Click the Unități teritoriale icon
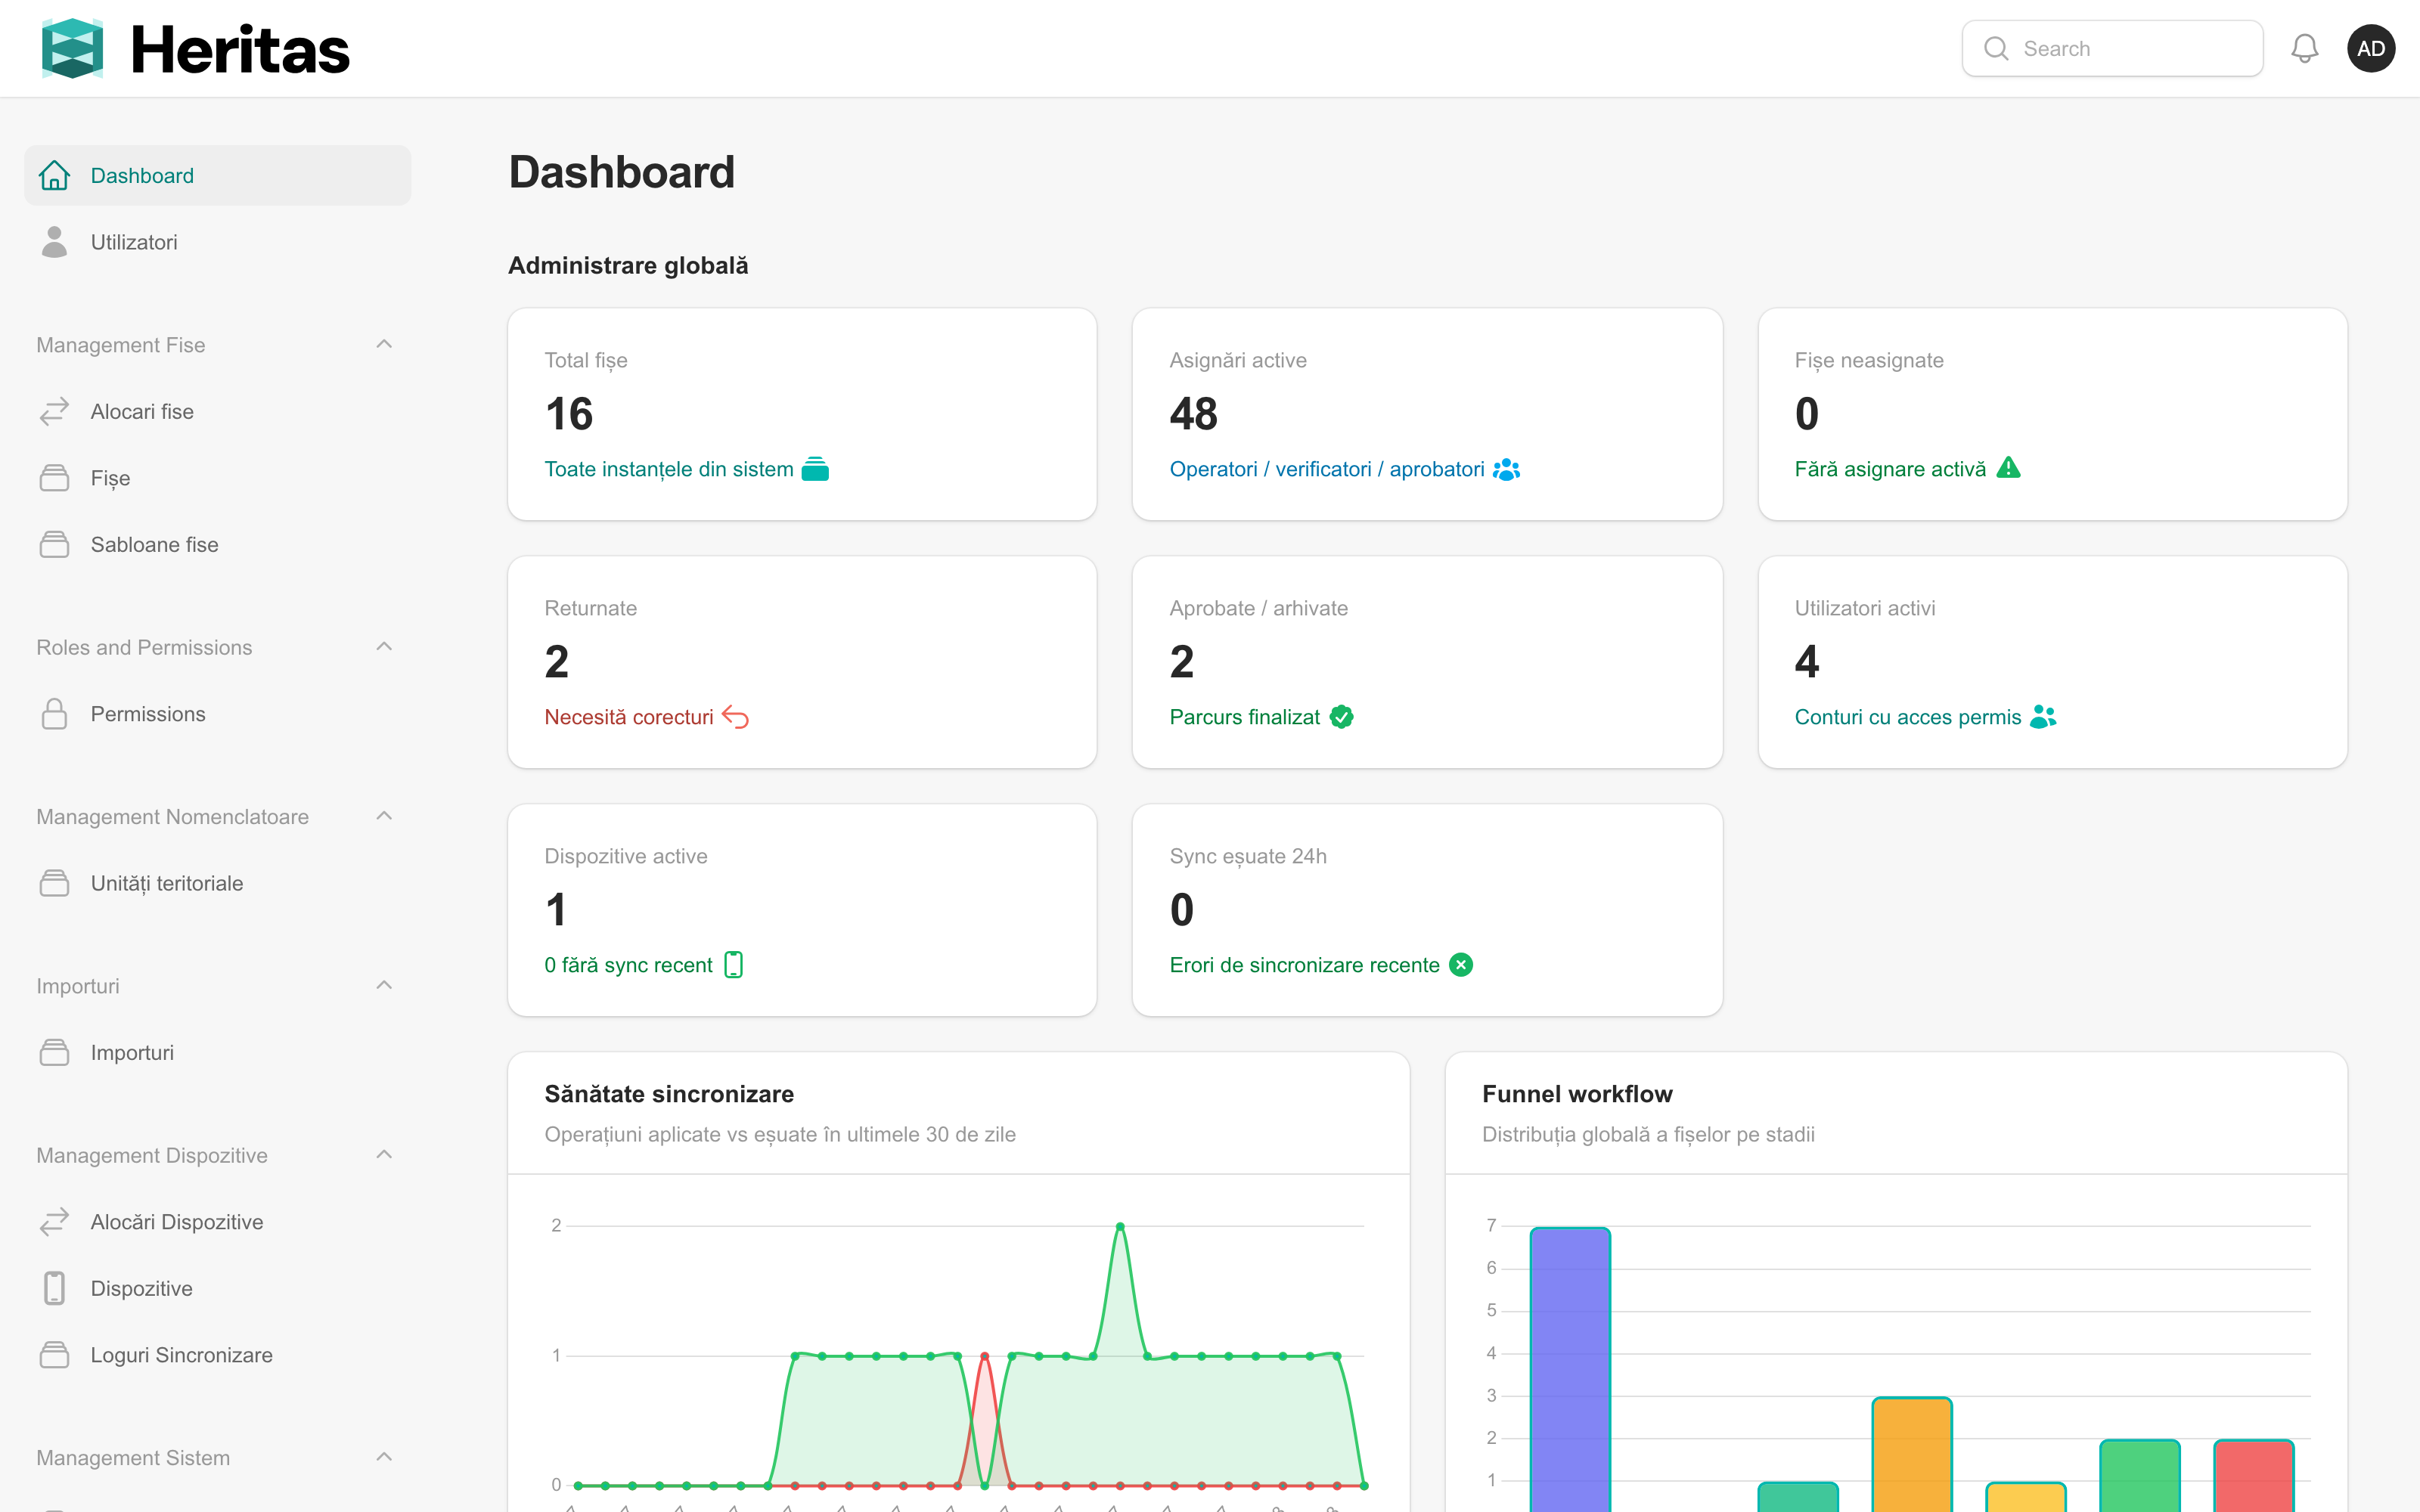Image resolution: width=2420 pixels, height=1512 pixels. pos(54,883)
